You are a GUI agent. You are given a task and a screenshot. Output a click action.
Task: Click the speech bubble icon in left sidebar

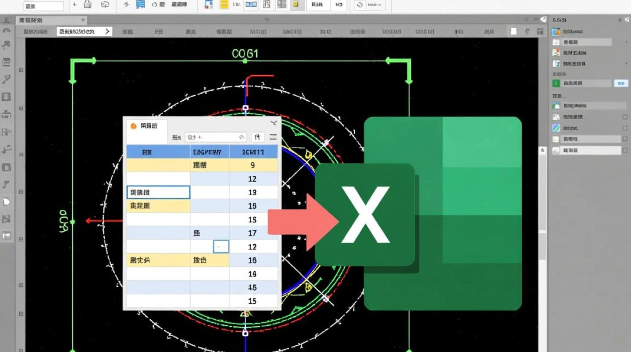[7, 201]
